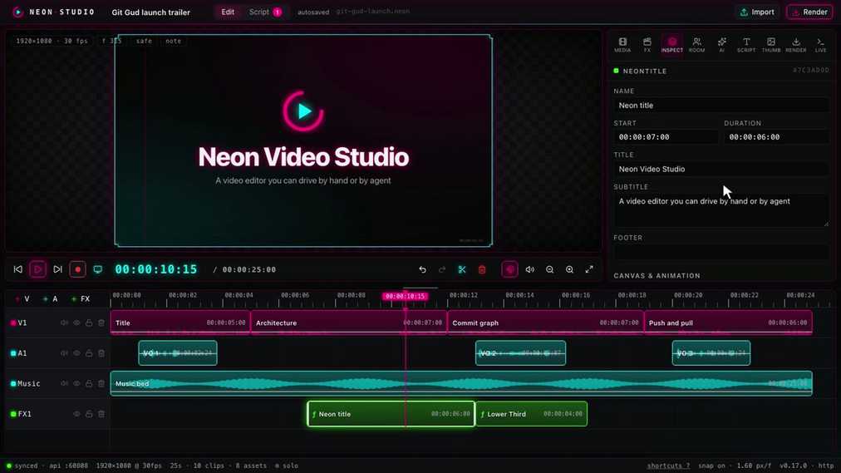Select the Lower Third FX clip
841x473 pixels.
click(x=532, y=414)
